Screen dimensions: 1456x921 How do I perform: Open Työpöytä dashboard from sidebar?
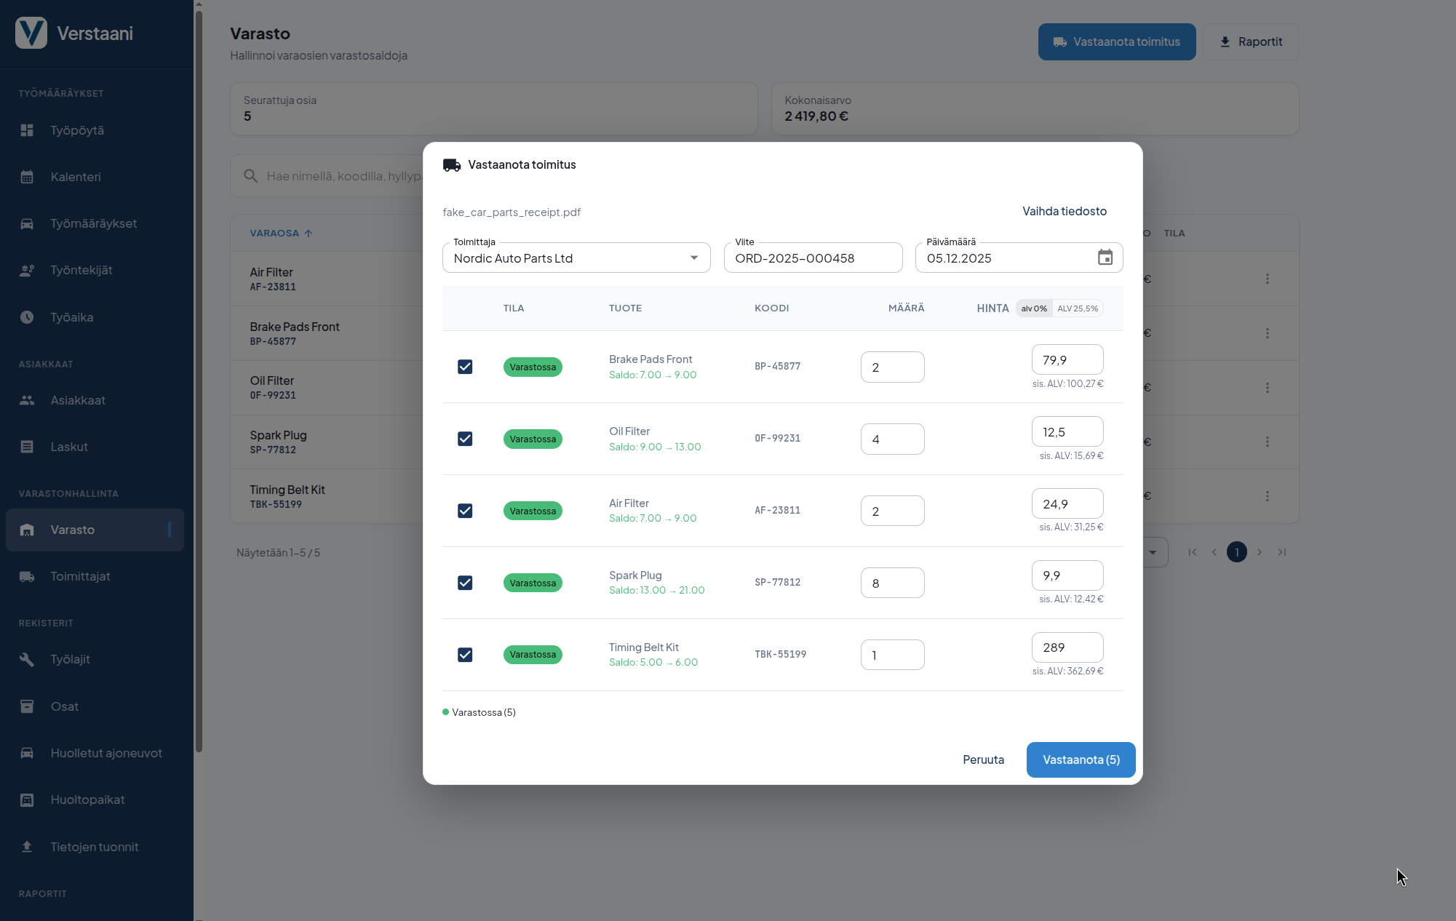click(x=77, y=130)
